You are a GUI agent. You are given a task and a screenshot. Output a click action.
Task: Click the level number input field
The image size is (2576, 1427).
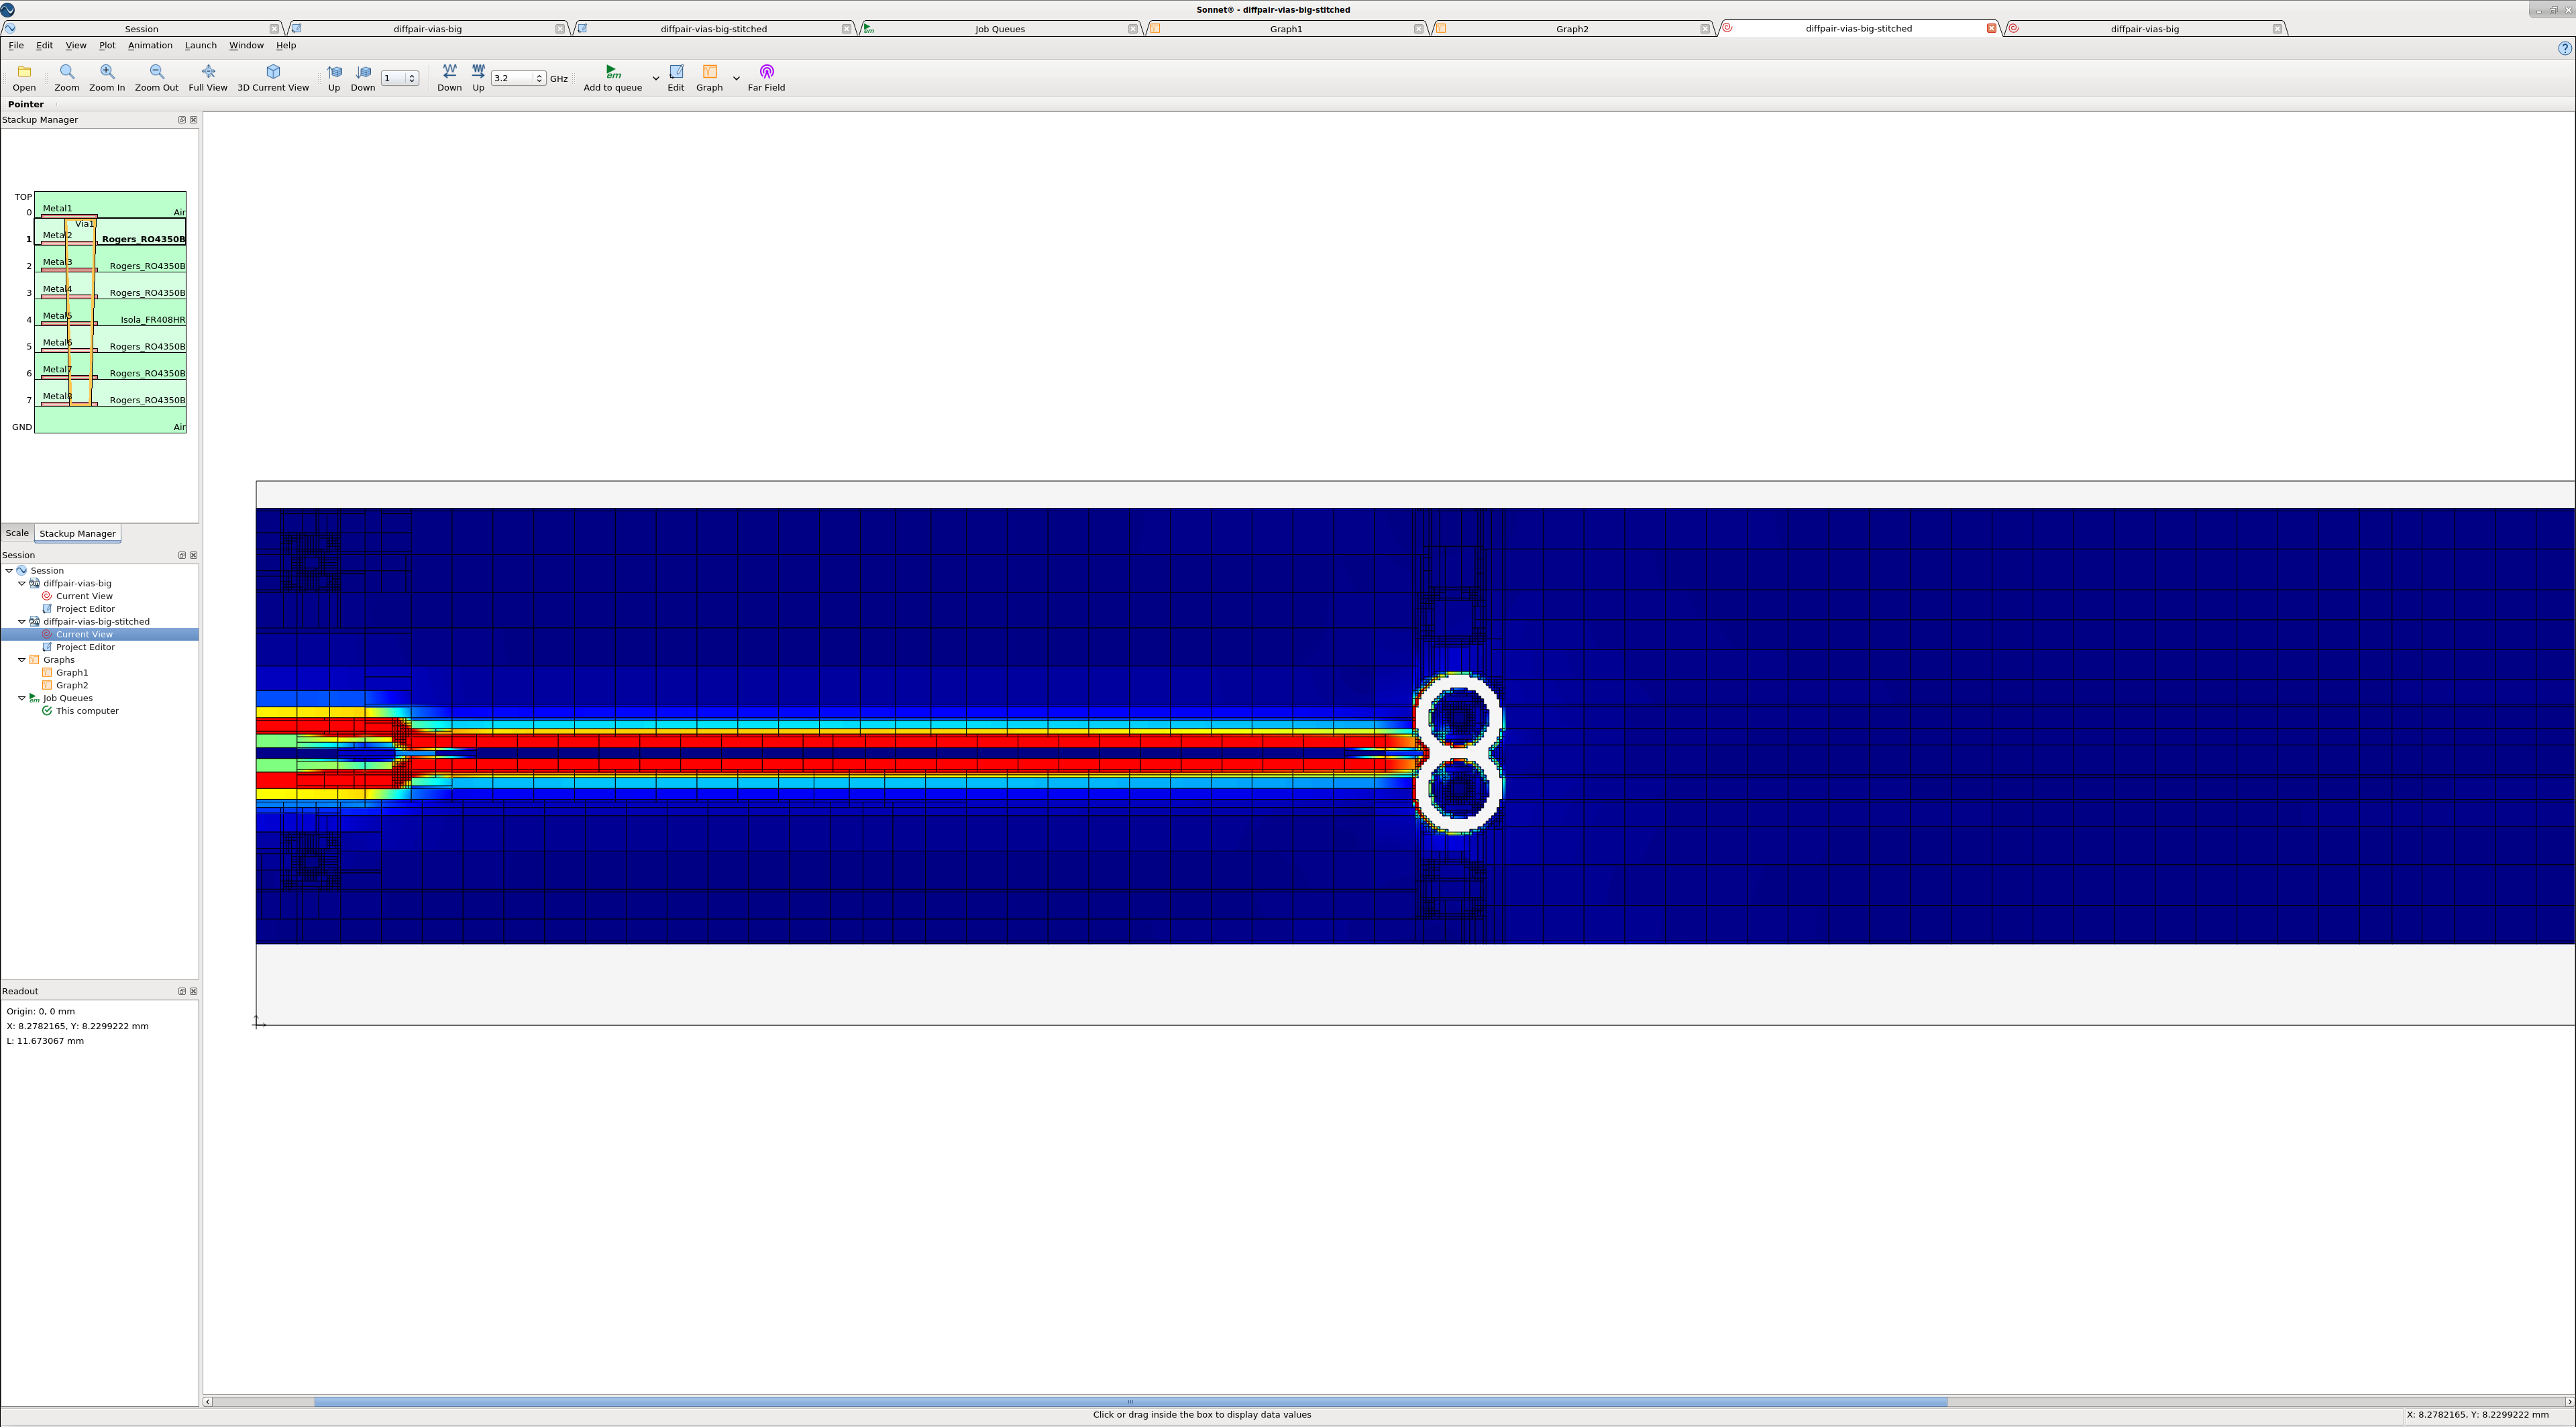click(x=393, y=78)
